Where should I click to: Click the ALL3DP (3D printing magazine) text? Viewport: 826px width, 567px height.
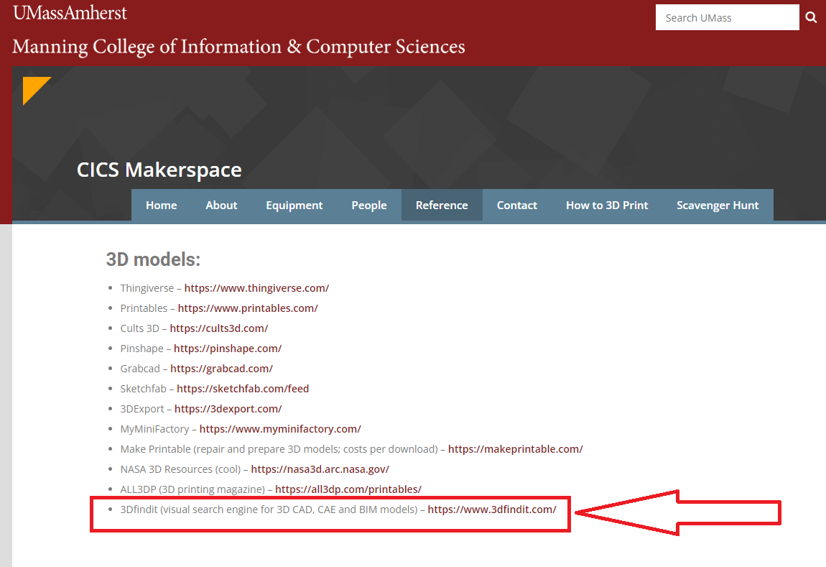192,489
